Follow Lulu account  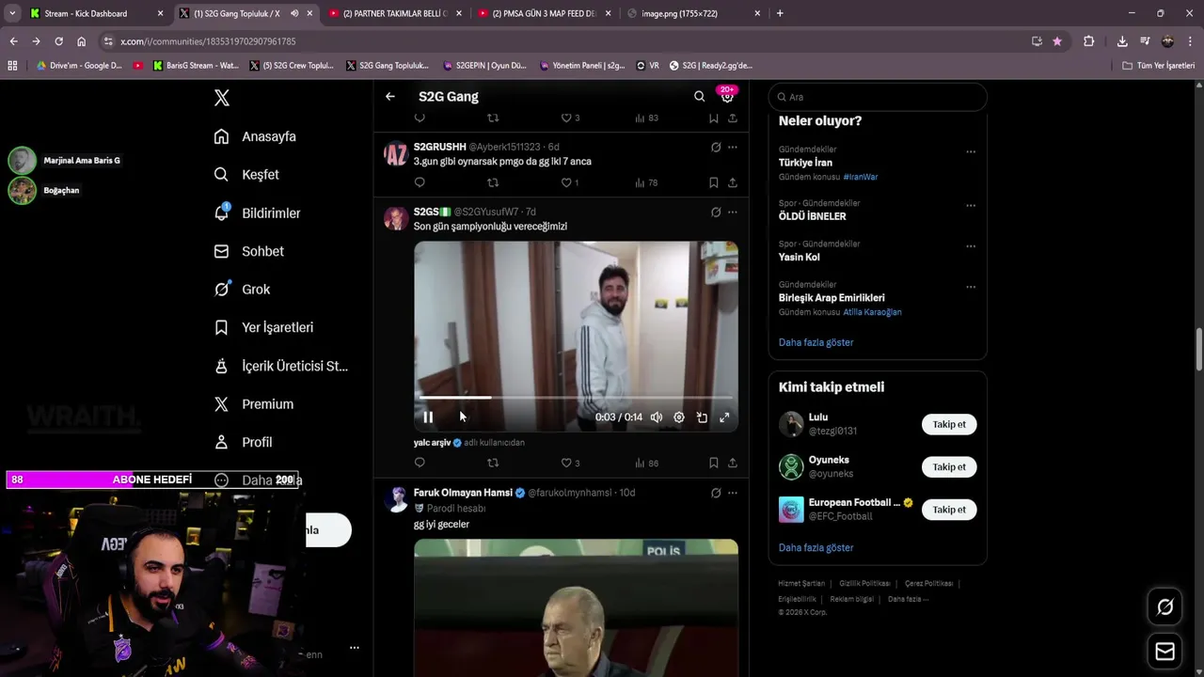[x=949, y=424]
